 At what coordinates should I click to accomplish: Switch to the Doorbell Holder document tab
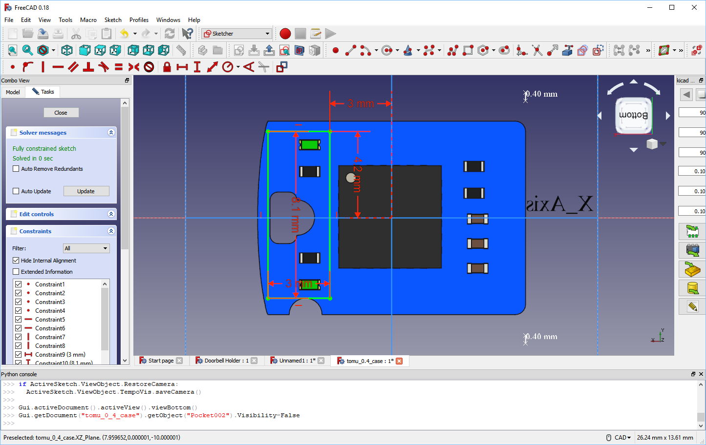point(226,361)
